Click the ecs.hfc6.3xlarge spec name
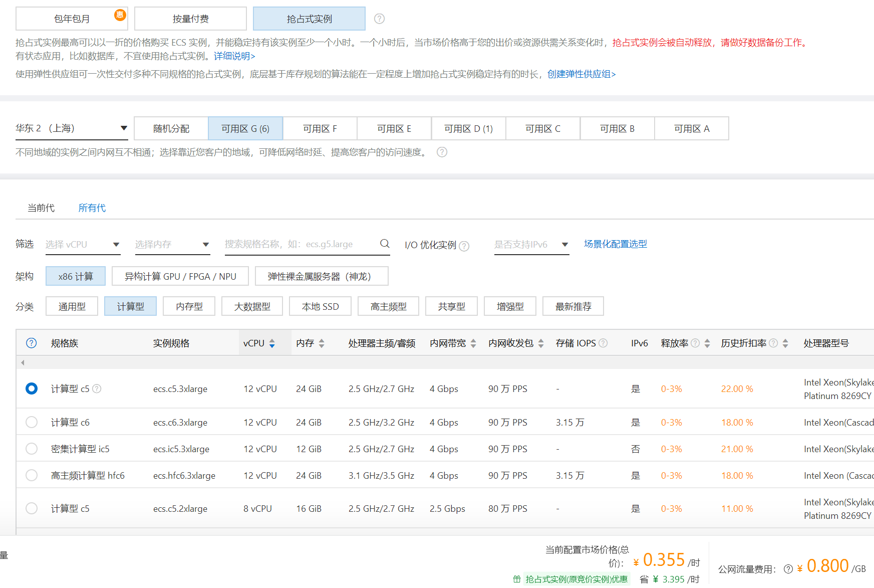 [x=184, y=475]
